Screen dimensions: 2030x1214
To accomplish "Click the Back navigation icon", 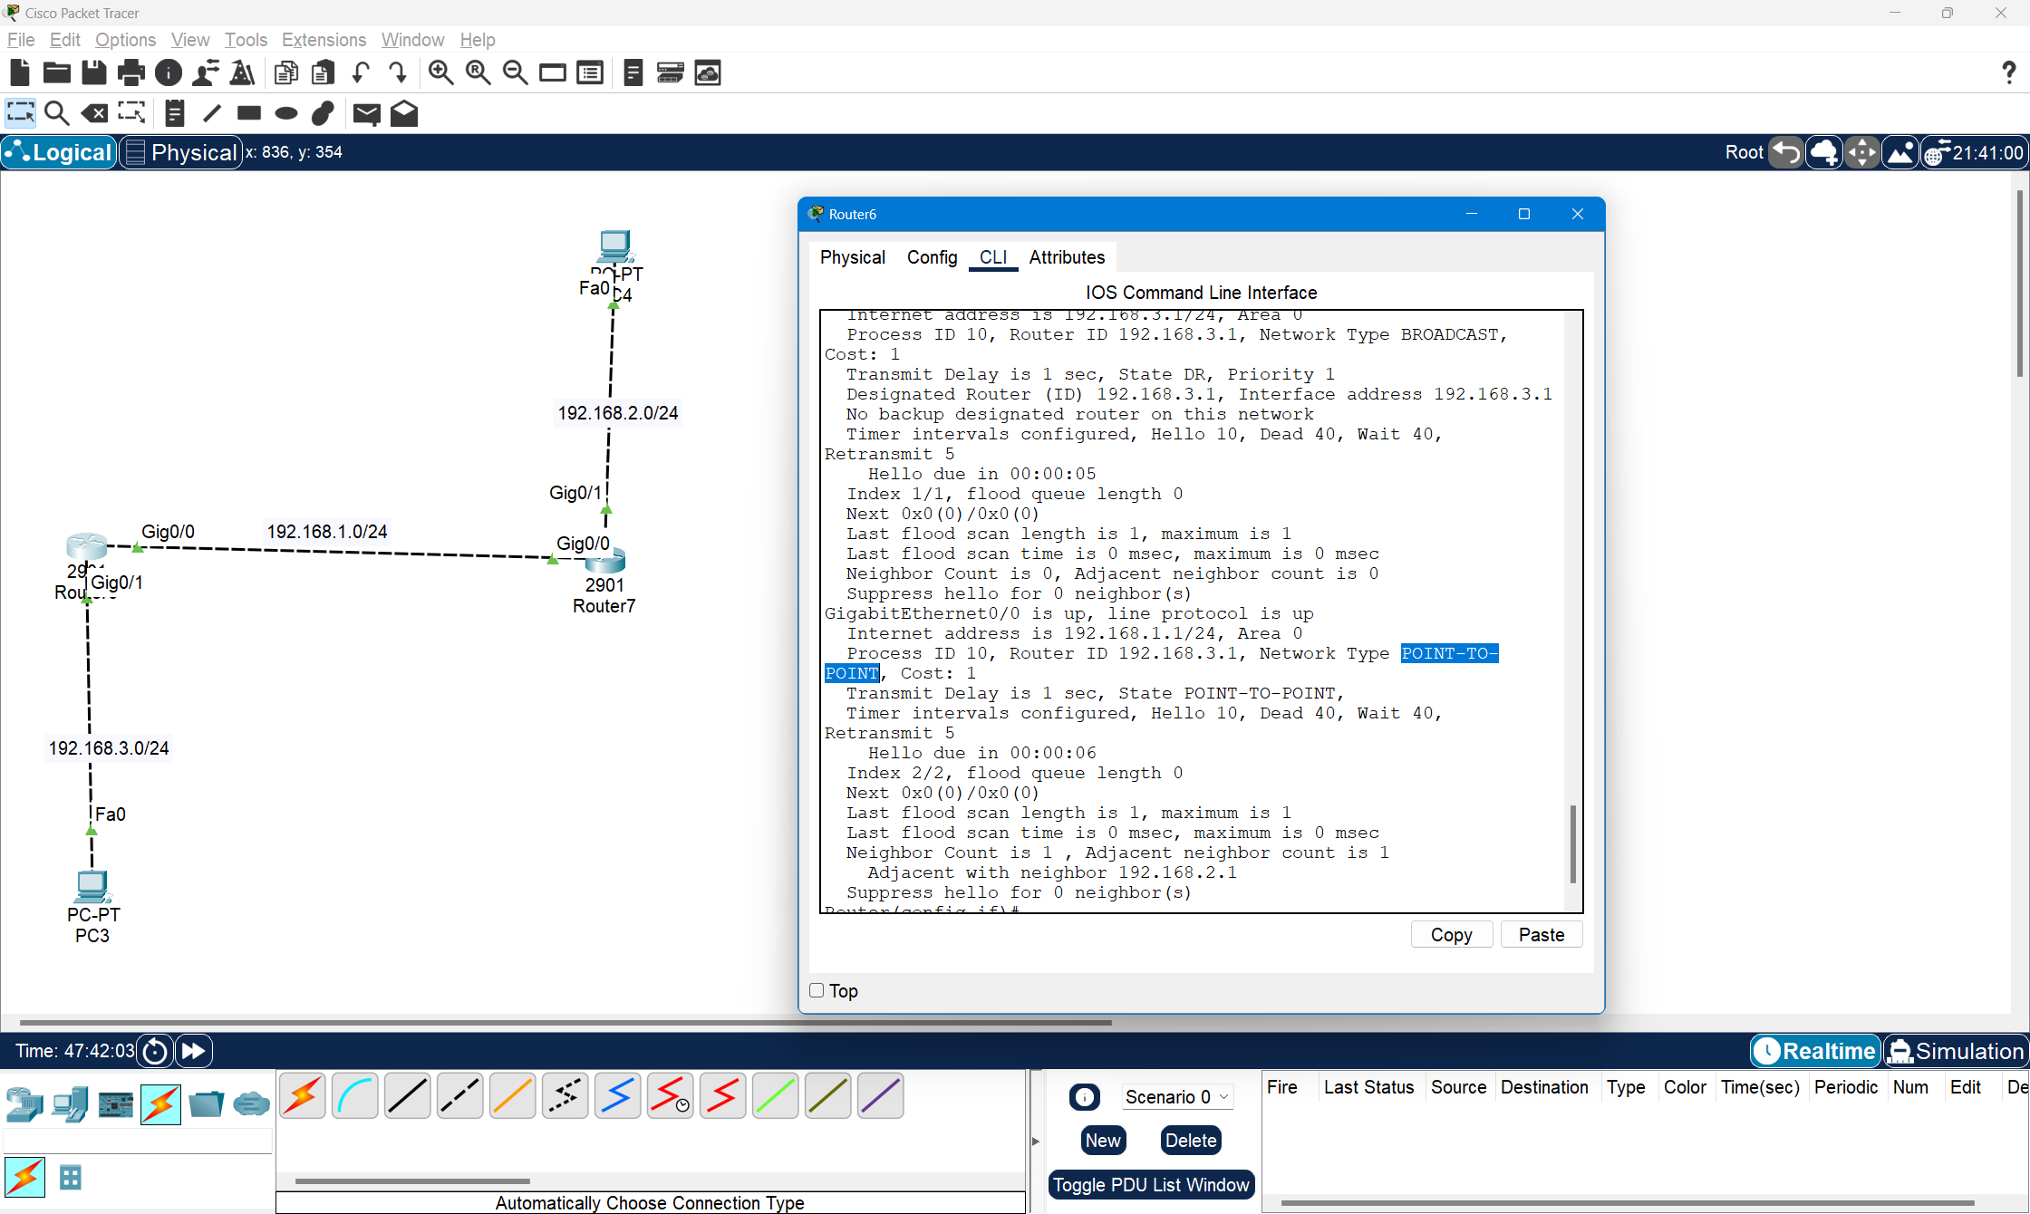I will [1786, 152].
